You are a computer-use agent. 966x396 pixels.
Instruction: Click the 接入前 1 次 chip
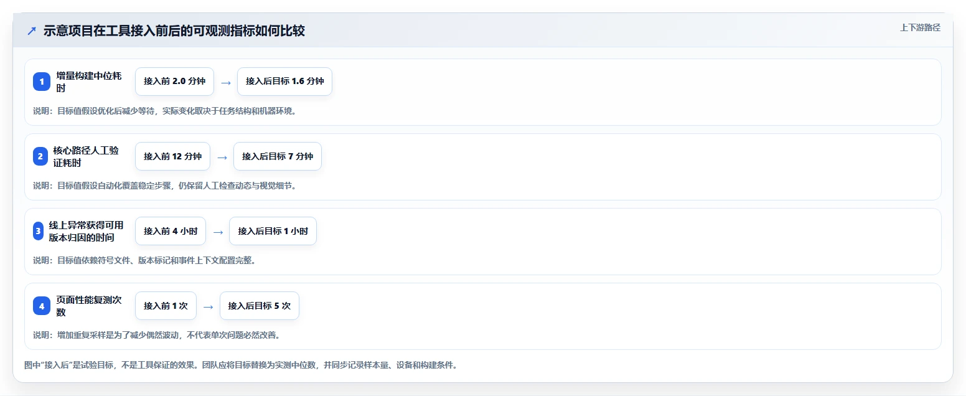point(166,306)
